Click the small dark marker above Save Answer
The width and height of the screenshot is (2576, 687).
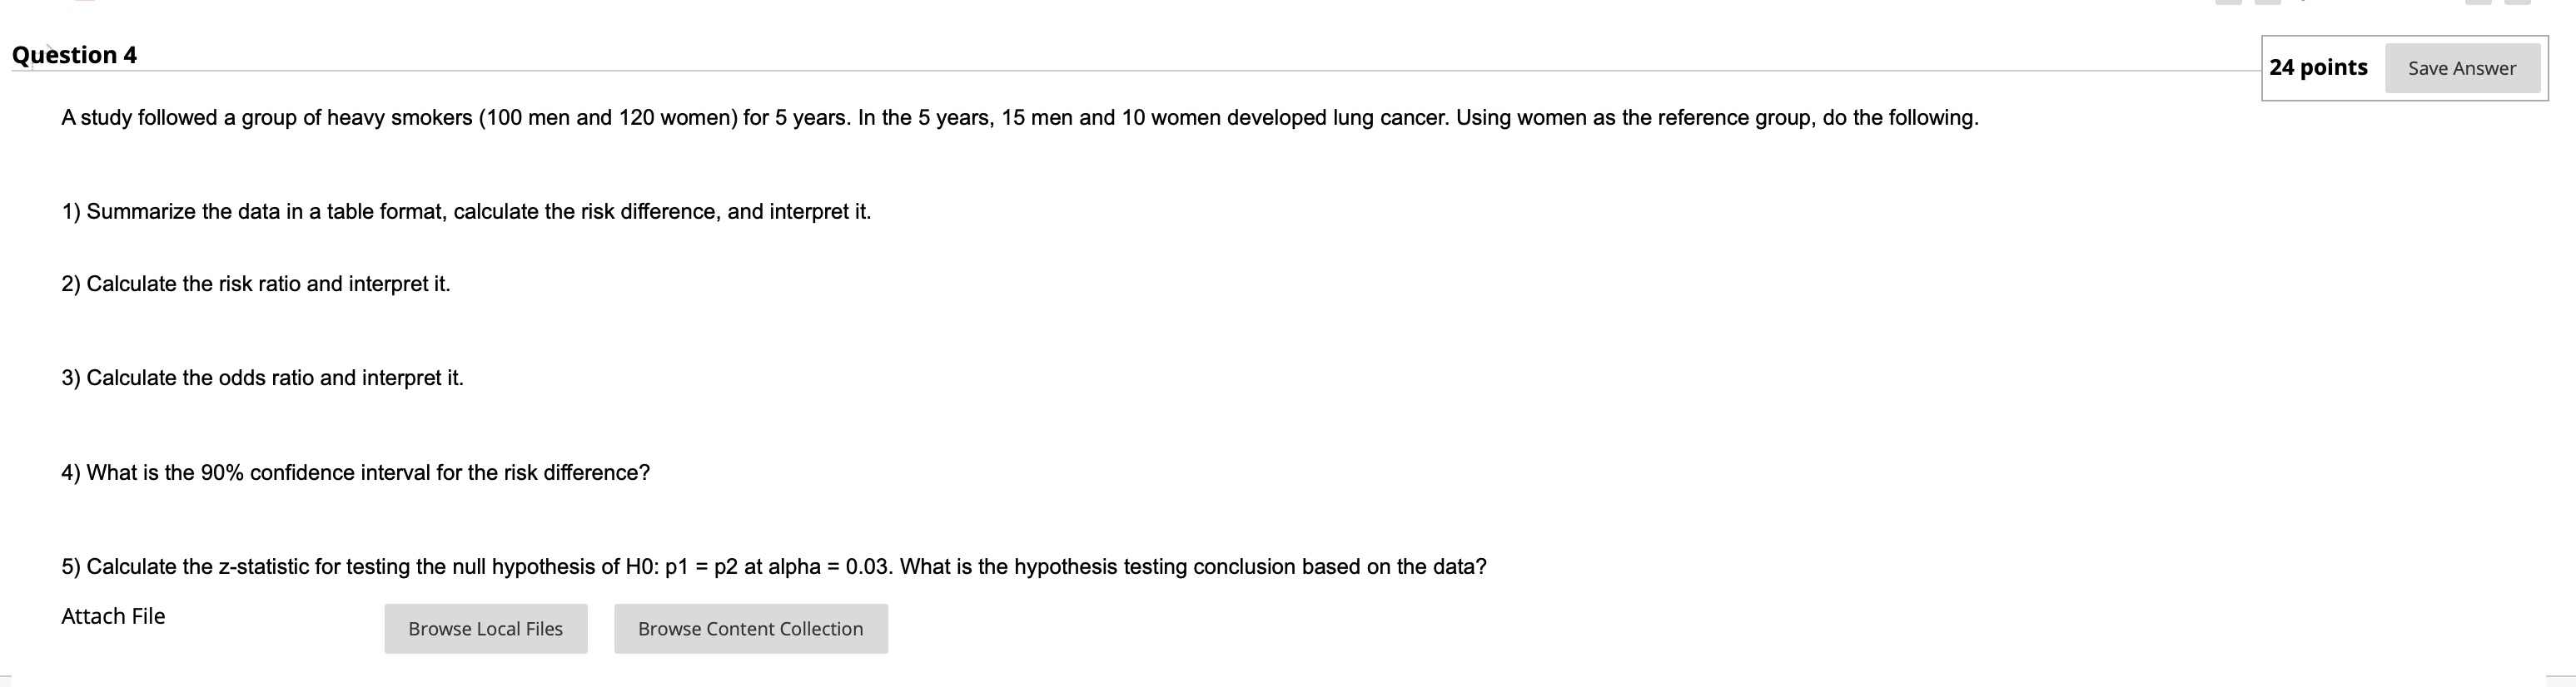point(2303,3)
